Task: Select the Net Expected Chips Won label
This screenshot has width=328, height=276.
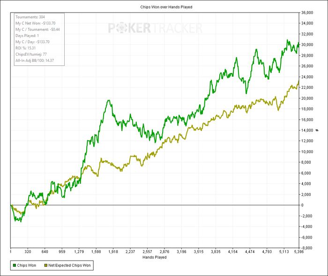Action: click(69, 265)
